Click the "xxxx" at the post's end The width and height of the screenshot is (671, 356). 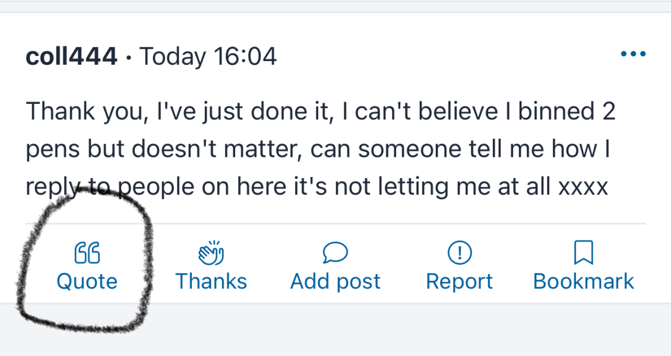coord(583,187)
